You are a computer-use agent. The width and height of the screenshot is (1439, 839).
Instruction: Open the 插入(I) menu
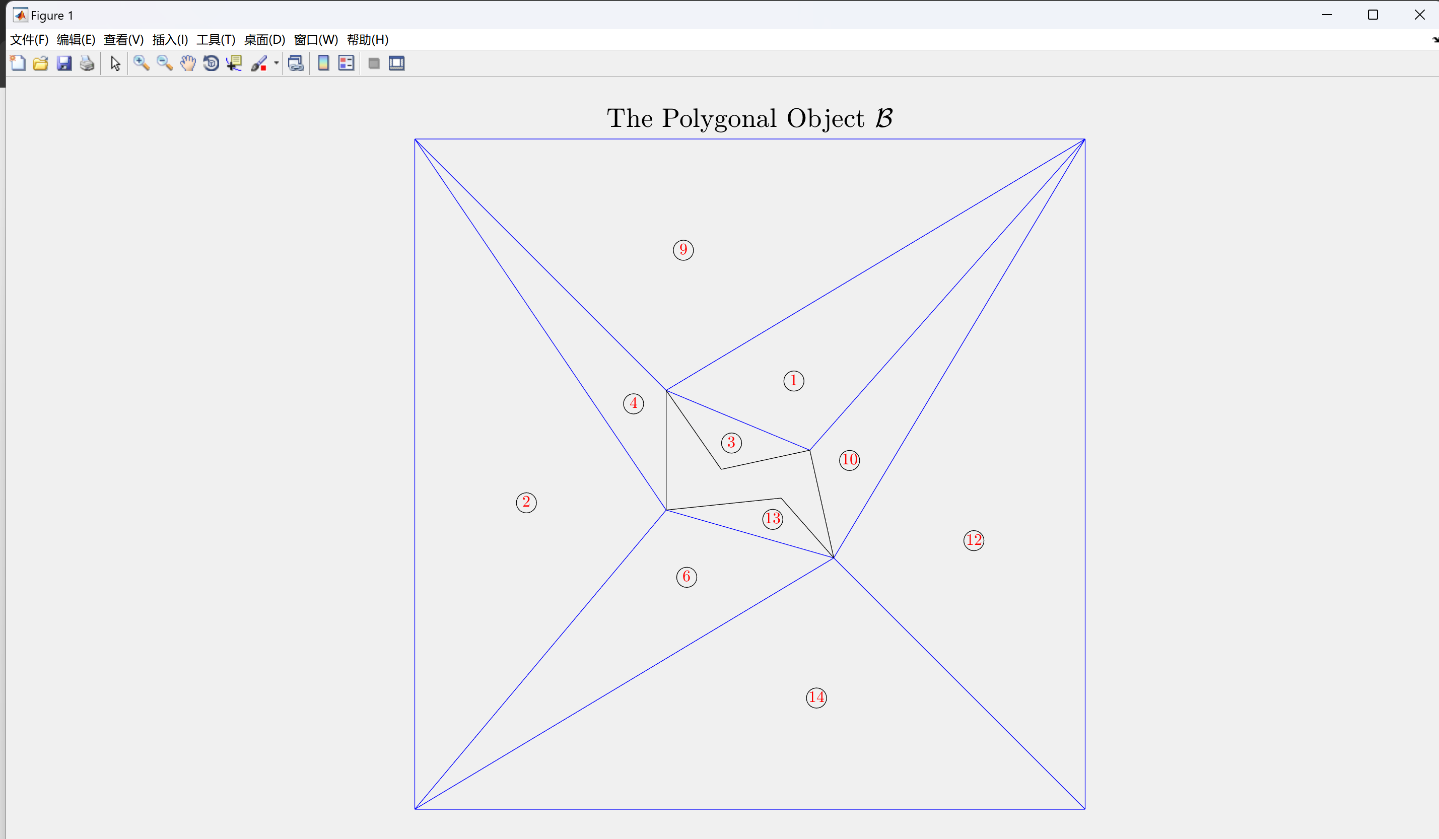(x=170, y=39)
